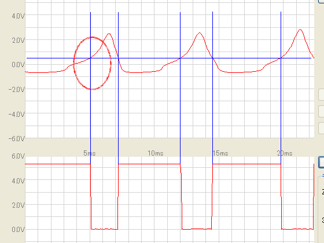Click the -6.0V label on the upper graph
This screenshot has width=324, height=243.
[x=17, y=138]
